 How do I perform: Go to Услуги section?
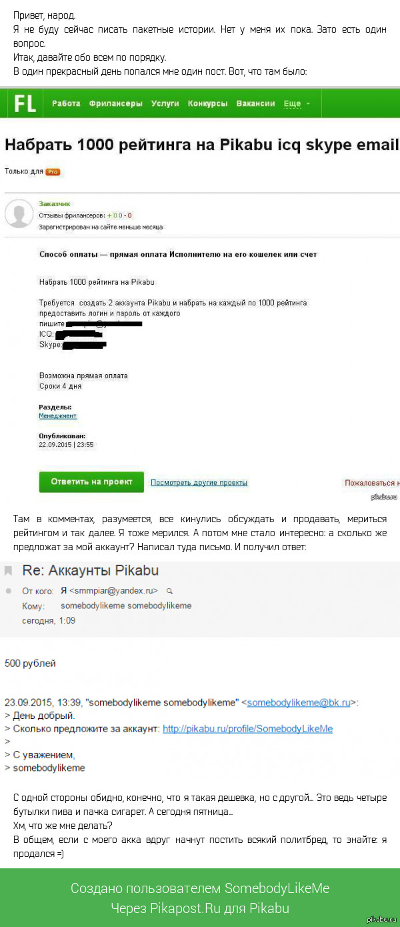coord(165,103)
